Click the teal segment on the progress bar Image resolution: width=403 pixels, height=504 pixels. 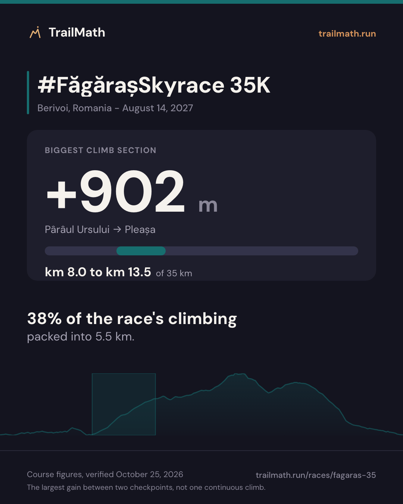pyautogui.click(x=141, y=251)
